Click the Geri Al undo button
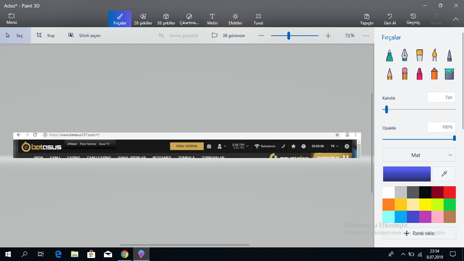Viewport: 464px width, 261px height. click(390, 19)
